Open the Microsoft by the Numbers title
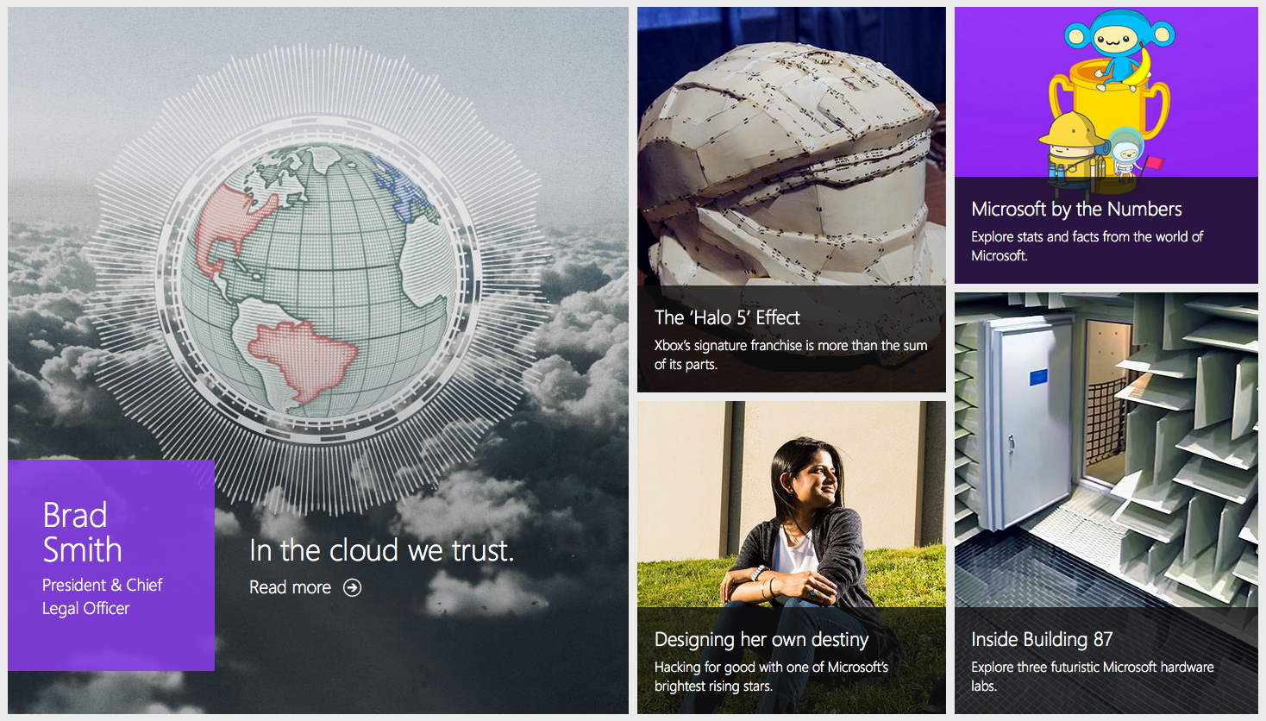Viewport: 1266px width, 721px height. click(1076, 209)
